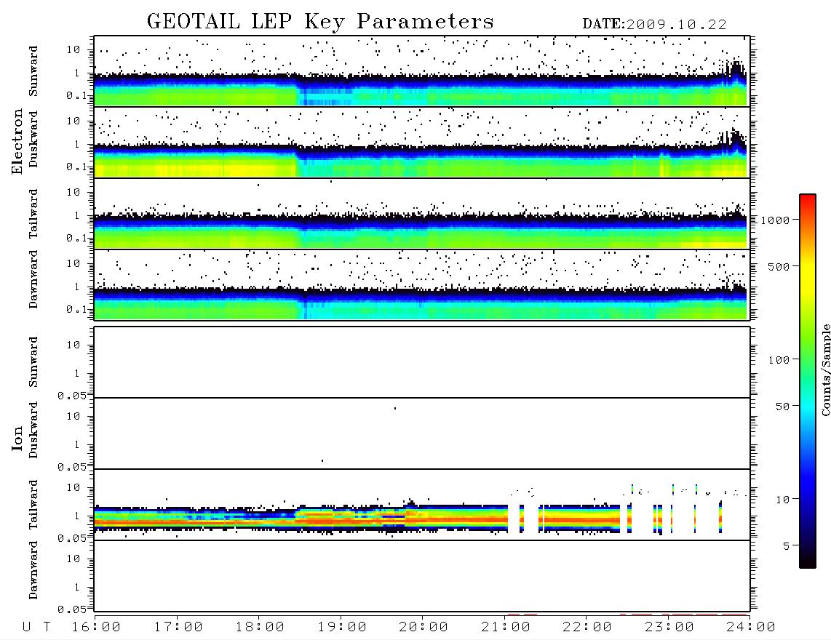This screenshot has height=640, width=831.
Task: Click the "1" tick of Ion Tailward panel
Action: (77, 516)
